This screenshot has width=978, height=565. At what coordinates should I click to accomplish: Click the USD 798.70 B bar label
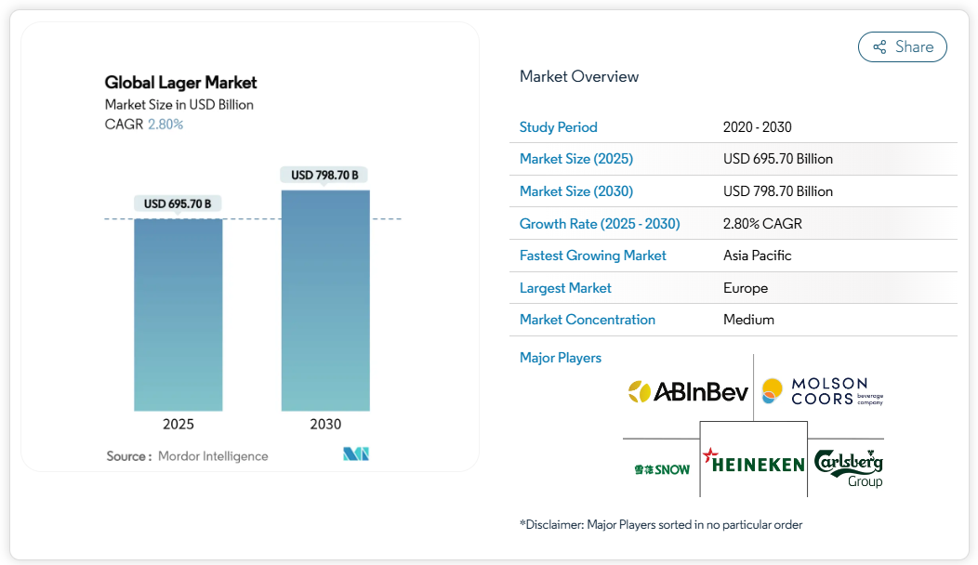point(324,175)
